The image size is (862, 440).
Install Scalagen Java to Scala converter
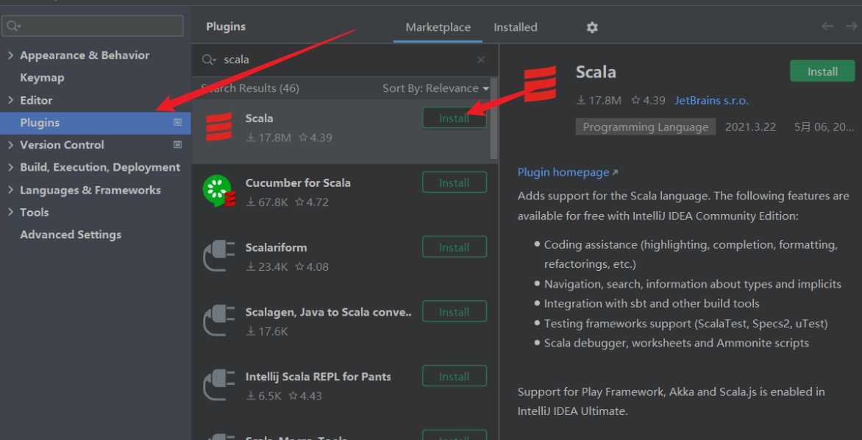click(454, 311)
